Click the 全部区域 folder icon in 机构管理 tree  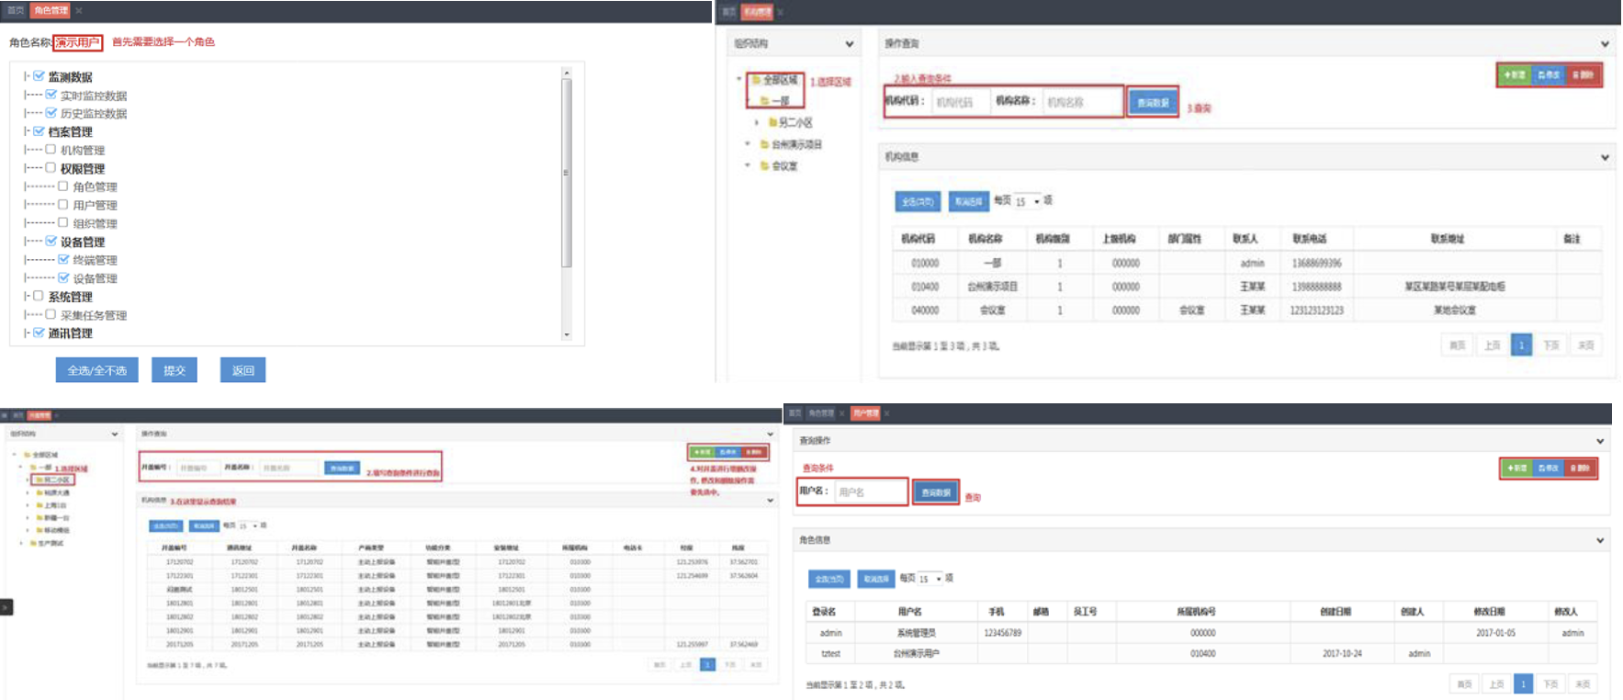757,80
